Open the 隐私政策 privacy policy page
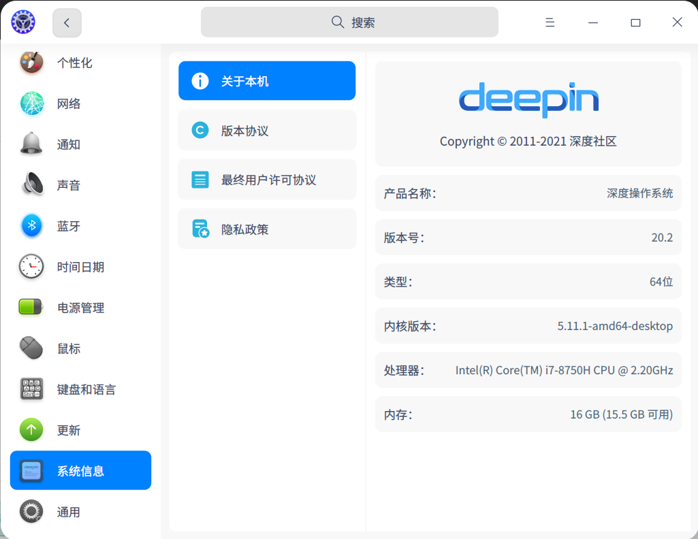Viewport: 698px width, 539px height. point(267,229)
